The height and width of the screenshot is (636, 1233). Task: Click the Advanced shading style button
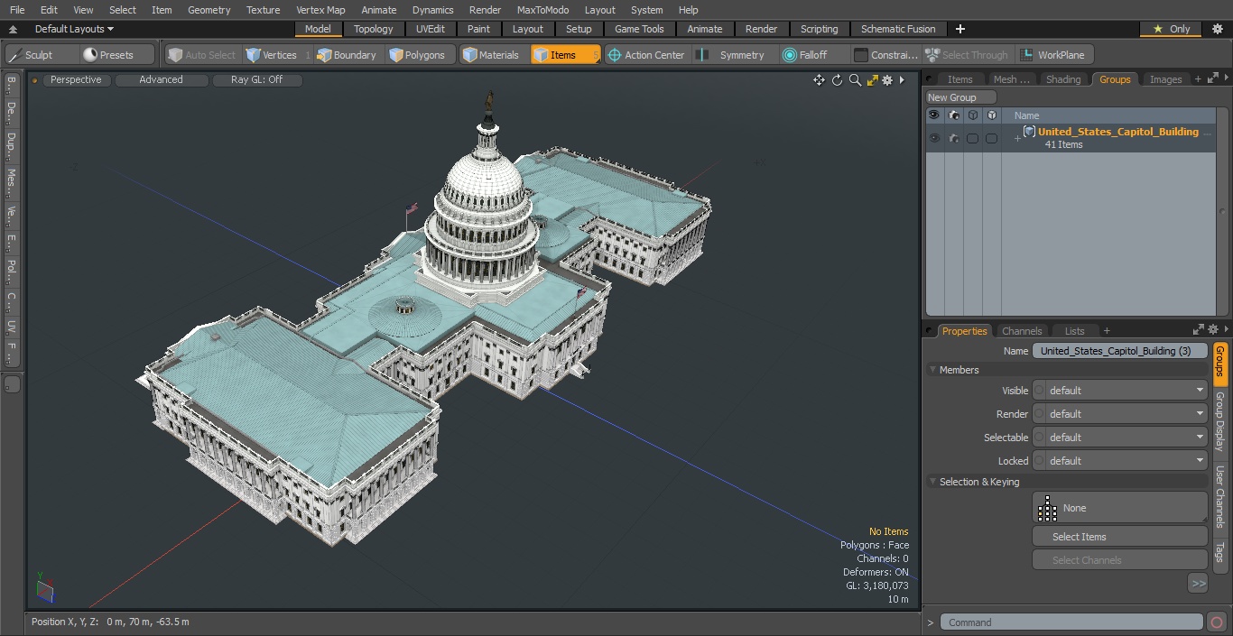(x=161, y=80)
